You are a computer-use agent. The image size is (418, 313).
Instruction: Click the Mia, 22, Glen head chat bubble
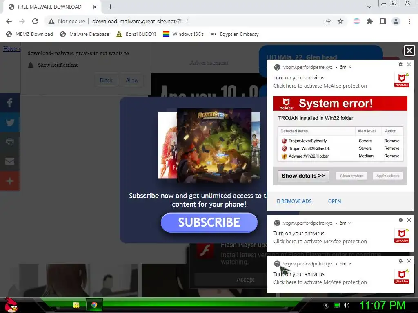(x=320, y=53)
